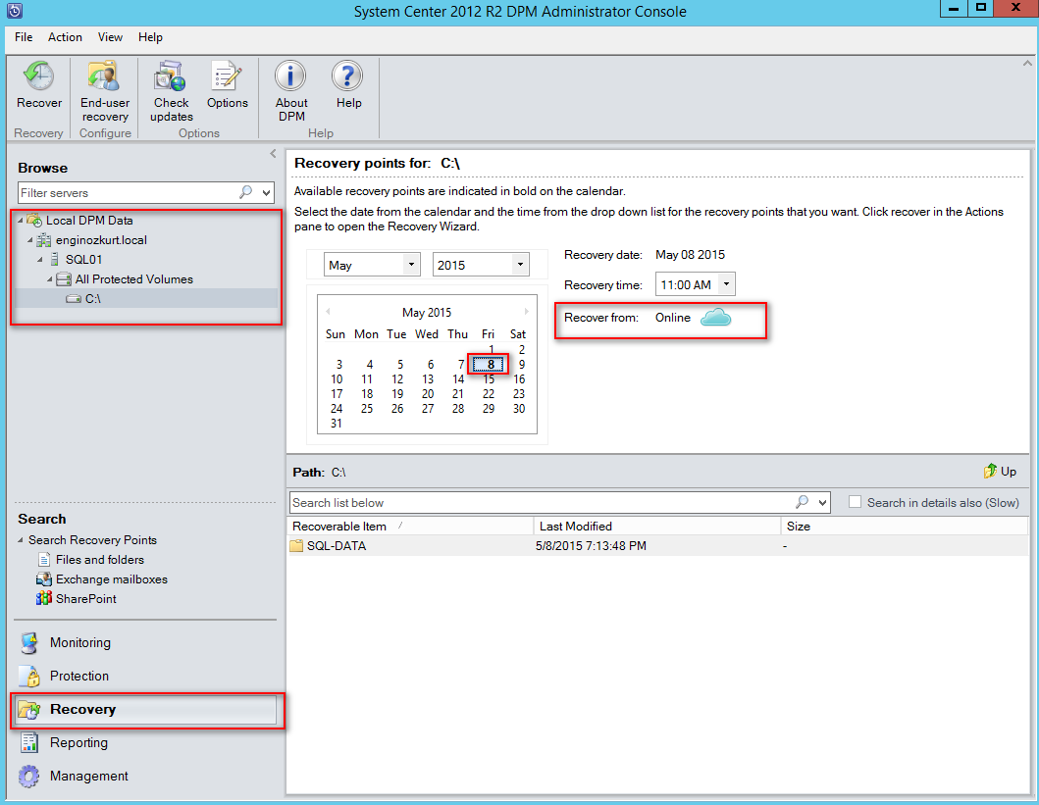Click the Filter servers input field

click(128, 193)
